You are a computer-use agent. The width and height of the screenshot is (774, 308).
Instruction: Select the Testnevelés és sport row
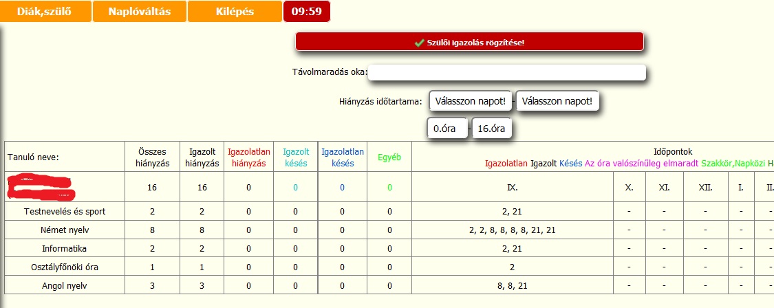click(65, 210)
